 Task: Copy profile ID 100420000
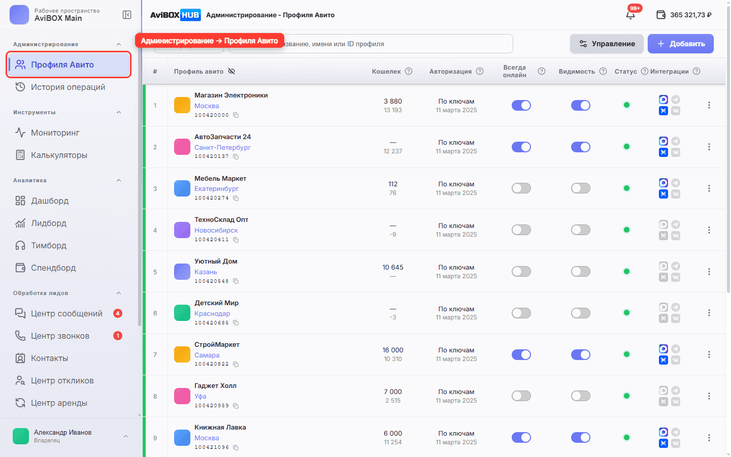[236, 115]
